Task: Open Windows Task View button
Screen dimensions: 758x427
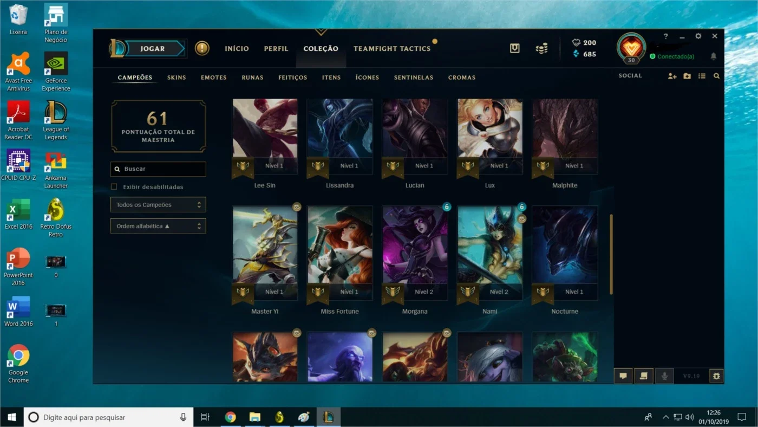Action: coord(205,417)
